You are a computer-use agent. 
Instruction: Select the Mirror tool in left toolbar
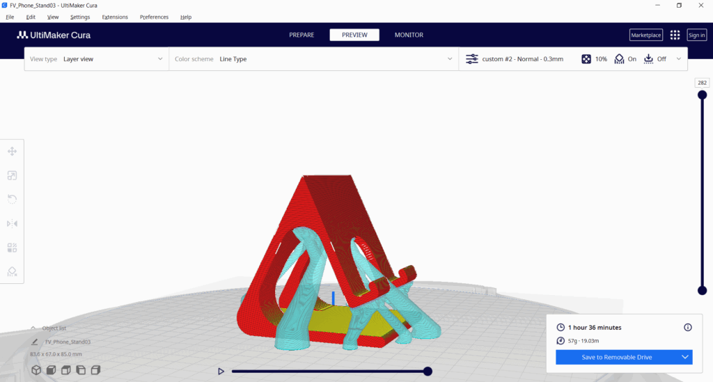(13, 223)
